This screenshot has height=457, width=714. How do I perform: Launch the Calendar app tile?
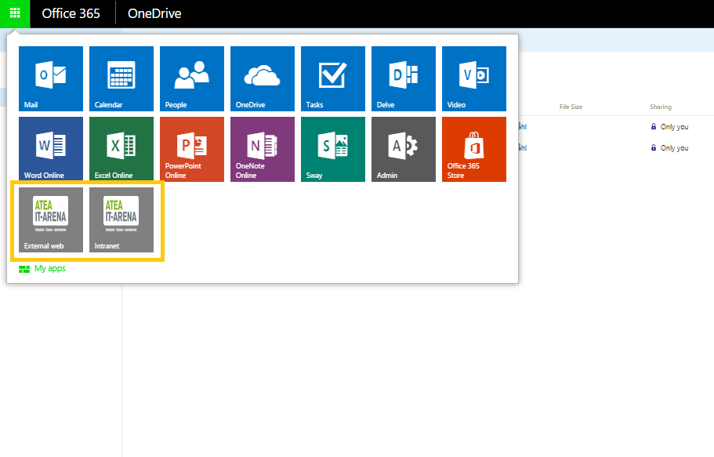(x=121, y=78)
